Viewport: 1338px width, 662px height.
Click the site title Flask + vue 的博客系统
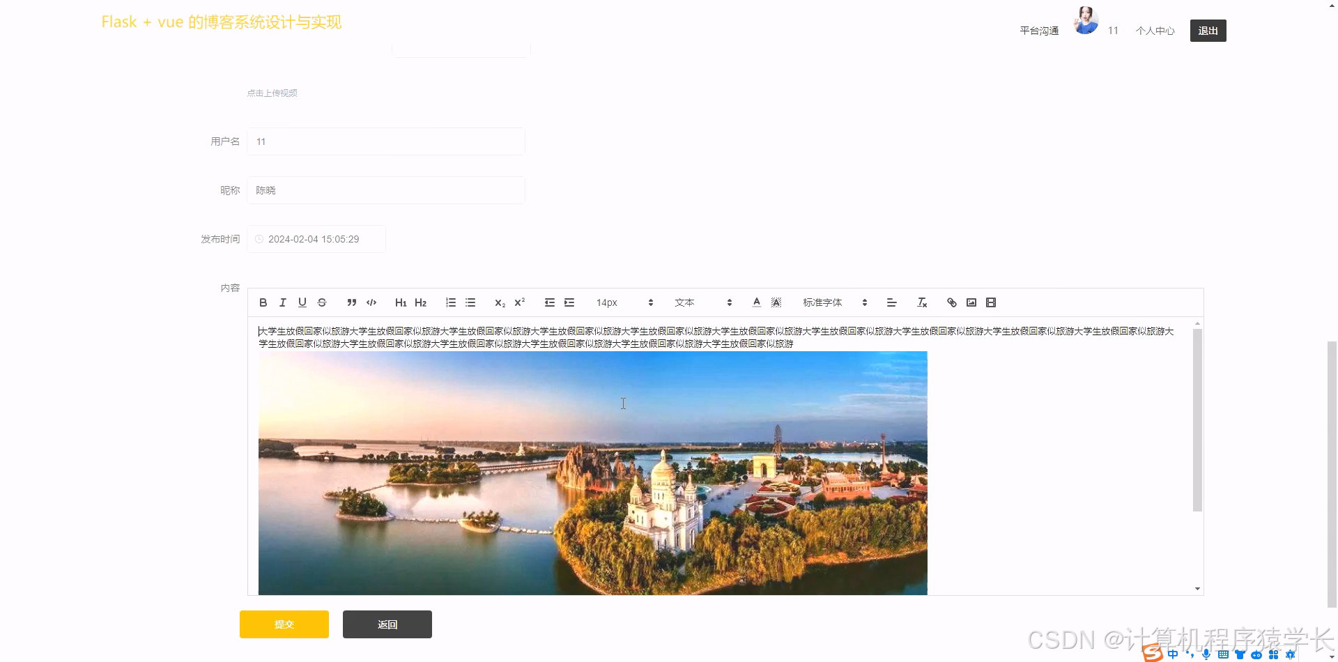[x=222, y=22]
